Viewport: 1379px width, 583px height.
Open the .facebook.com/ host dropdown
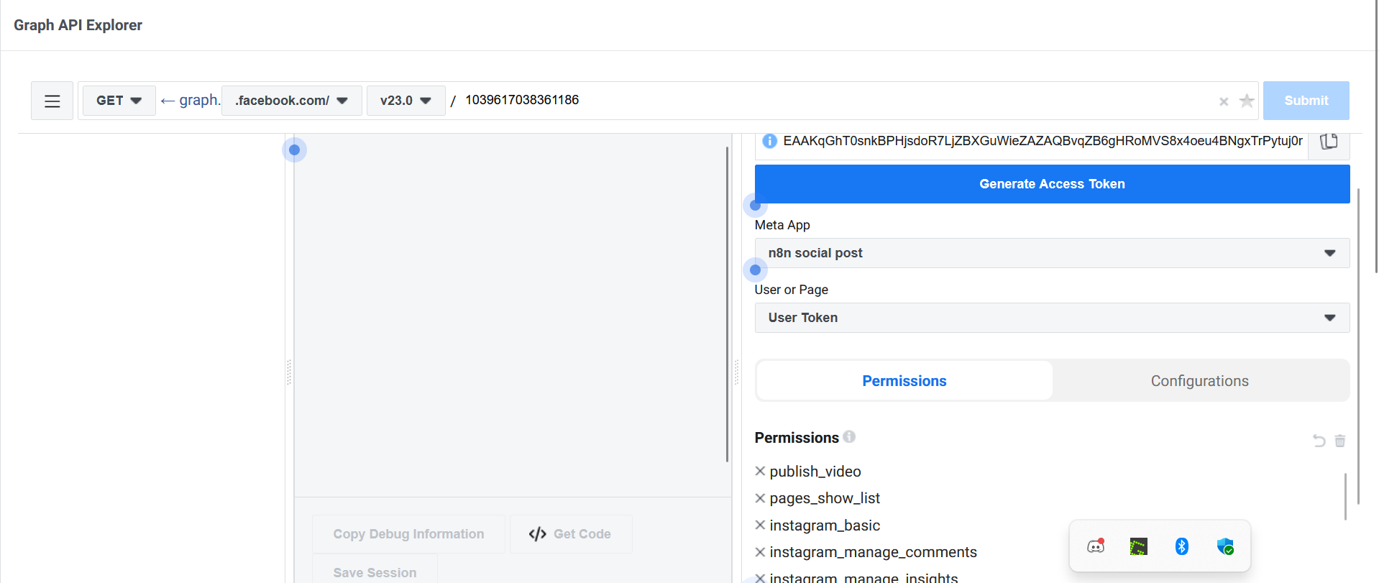(292, 101)
